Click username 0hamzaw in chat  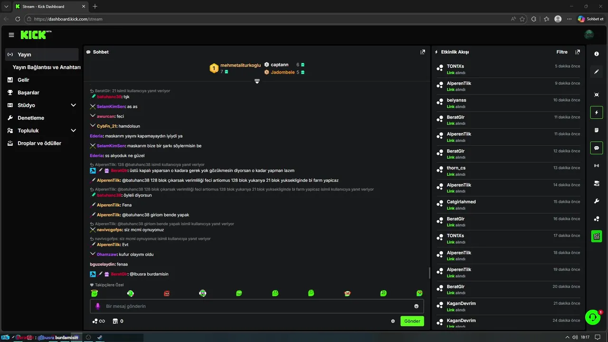107,255
